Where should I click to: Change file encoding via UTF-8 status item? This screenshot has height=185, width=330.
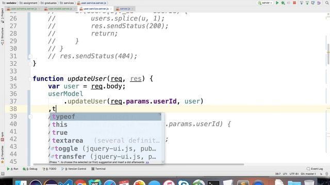pos(294,174)
